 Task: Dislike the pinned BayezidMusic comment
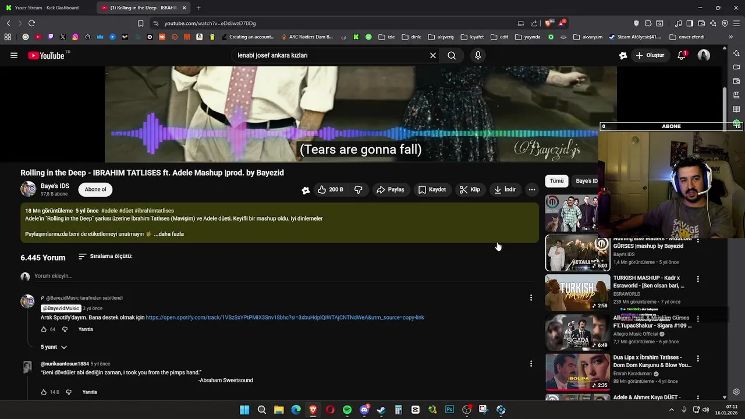(x=65, y=329)
